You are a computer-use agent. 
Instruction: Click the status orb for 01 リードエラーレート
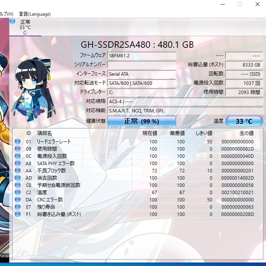[18, 141]
